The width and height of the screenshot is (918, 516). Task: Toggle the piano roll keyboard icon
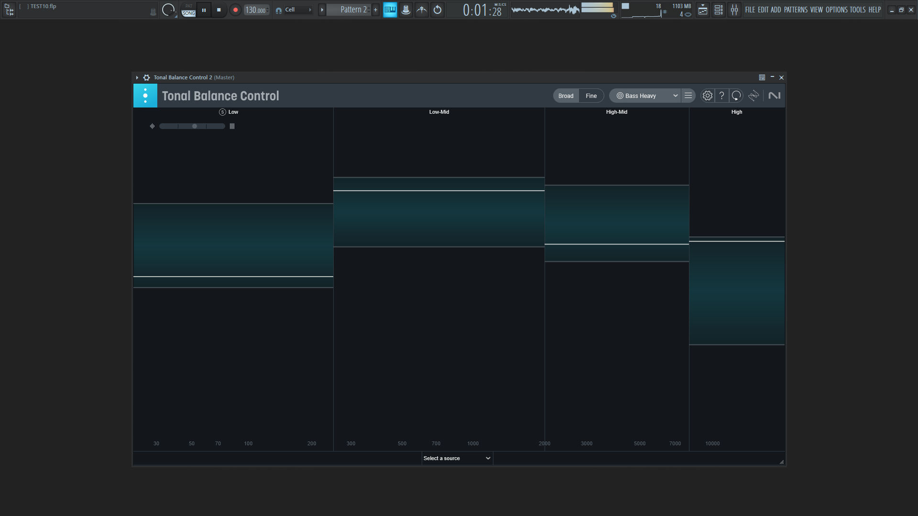(x=390, y=10)
